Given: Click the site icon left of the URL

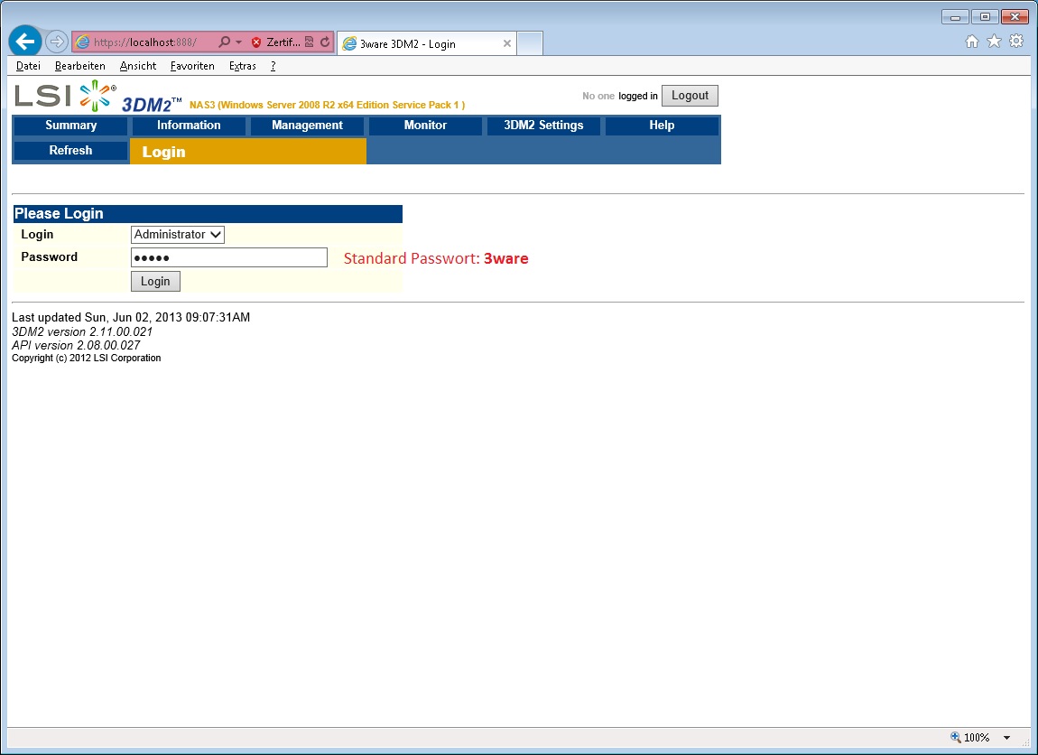Looking at the screenshot, I should tap(82, 42).
